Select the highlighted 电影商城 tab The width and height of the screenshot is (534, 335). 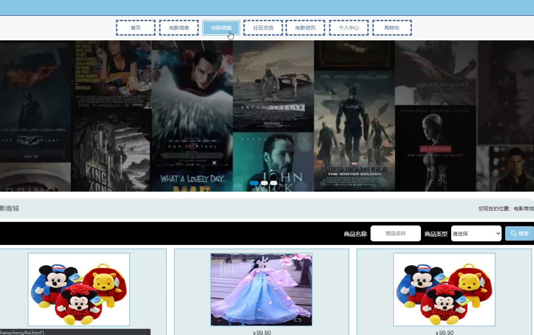click(221, 28)
